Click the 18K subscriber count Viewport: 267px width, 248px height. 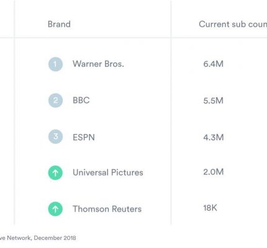tap(210, 208)
